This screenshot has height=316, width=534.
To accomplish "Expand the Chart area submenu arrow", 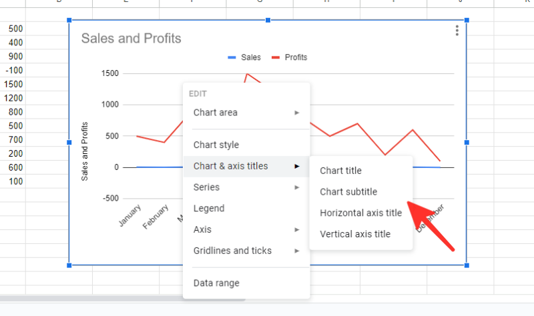I will [x=297, y=113].
